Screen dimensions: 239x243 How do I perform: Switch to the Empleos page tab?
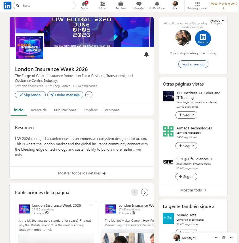point(90,110)
